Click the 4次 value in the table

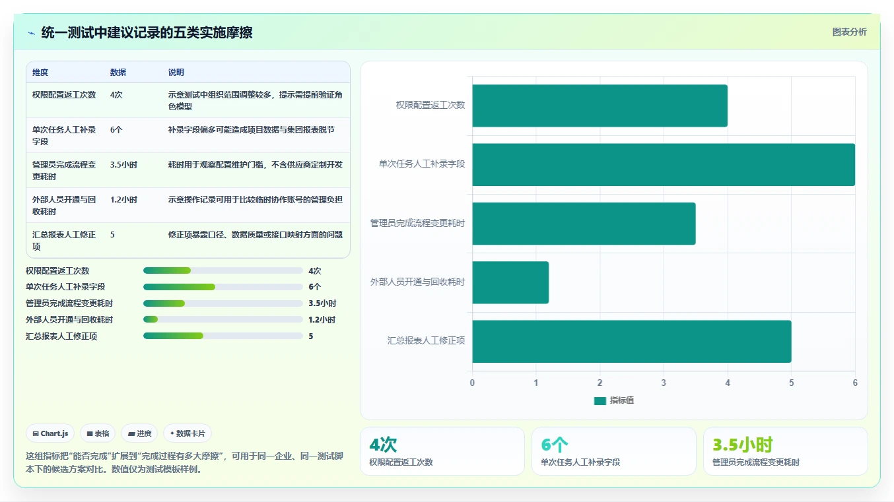pyautogui.click(x=116, y=95)
